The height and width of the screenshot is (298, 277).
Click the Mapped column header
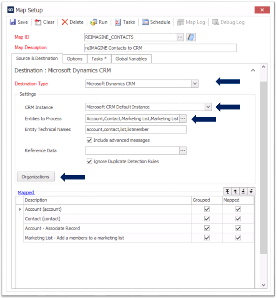point(238,200)
